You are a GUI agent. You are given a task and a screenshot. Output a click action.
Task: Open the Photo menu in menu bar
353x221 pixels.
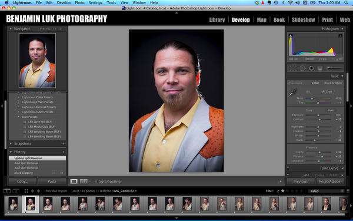click(x=79, y=3)
